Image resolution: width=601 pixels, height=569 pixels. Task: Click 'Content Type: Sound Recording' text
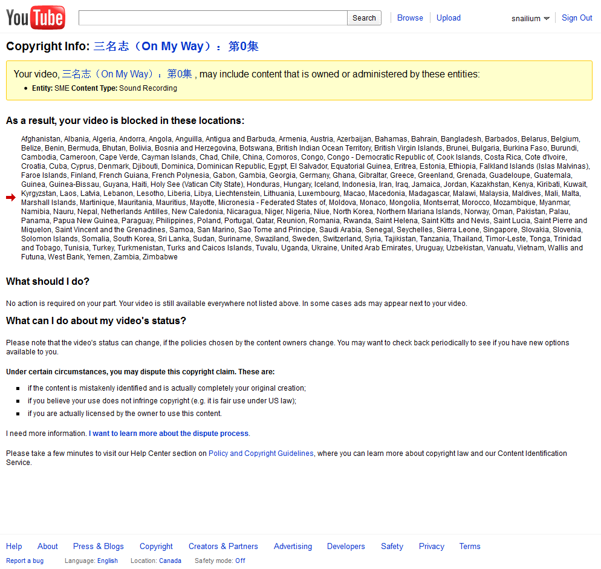pos(124,88)
